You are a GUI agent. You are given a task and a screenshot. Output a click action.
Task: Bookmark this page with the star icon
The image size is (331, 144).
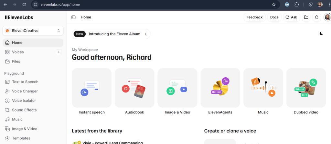(x=274, y=5)
